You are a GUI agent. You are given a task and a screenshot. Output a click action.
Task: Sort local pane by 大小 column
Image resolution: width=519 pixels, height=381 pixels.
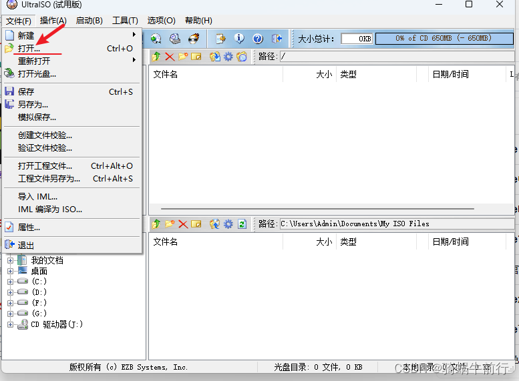coord(309,242)
